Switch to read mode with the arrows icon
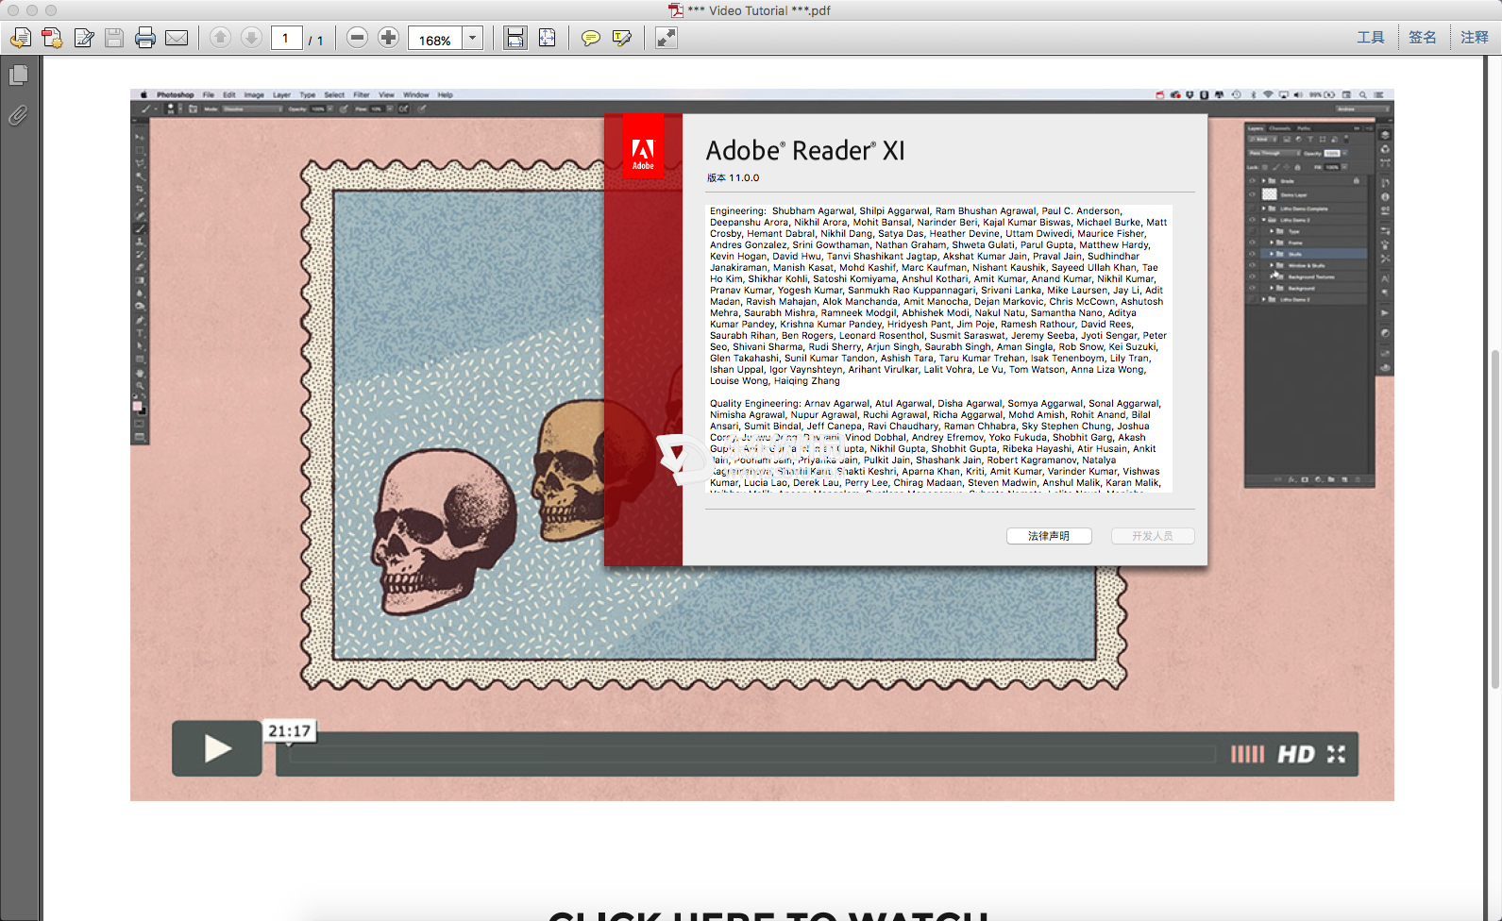This screenshot has height=921, width=1502. (x=667, y=38)
